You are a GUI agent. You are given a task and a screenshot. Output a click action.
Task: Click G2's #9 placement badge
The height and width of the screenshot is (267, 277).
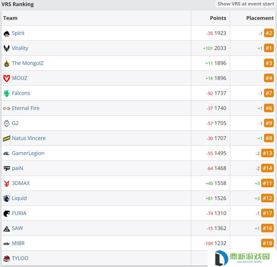point(269,123)
